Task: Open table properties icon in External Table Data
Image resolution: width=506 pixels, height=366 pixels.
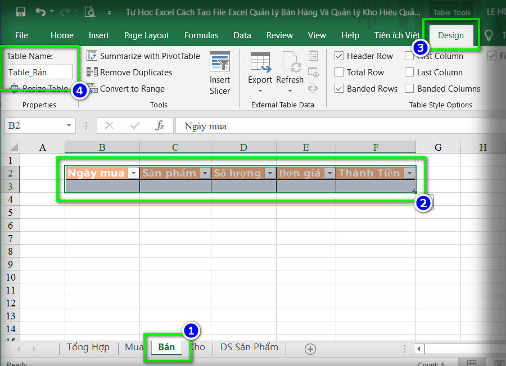Action: tap(313, 56)
